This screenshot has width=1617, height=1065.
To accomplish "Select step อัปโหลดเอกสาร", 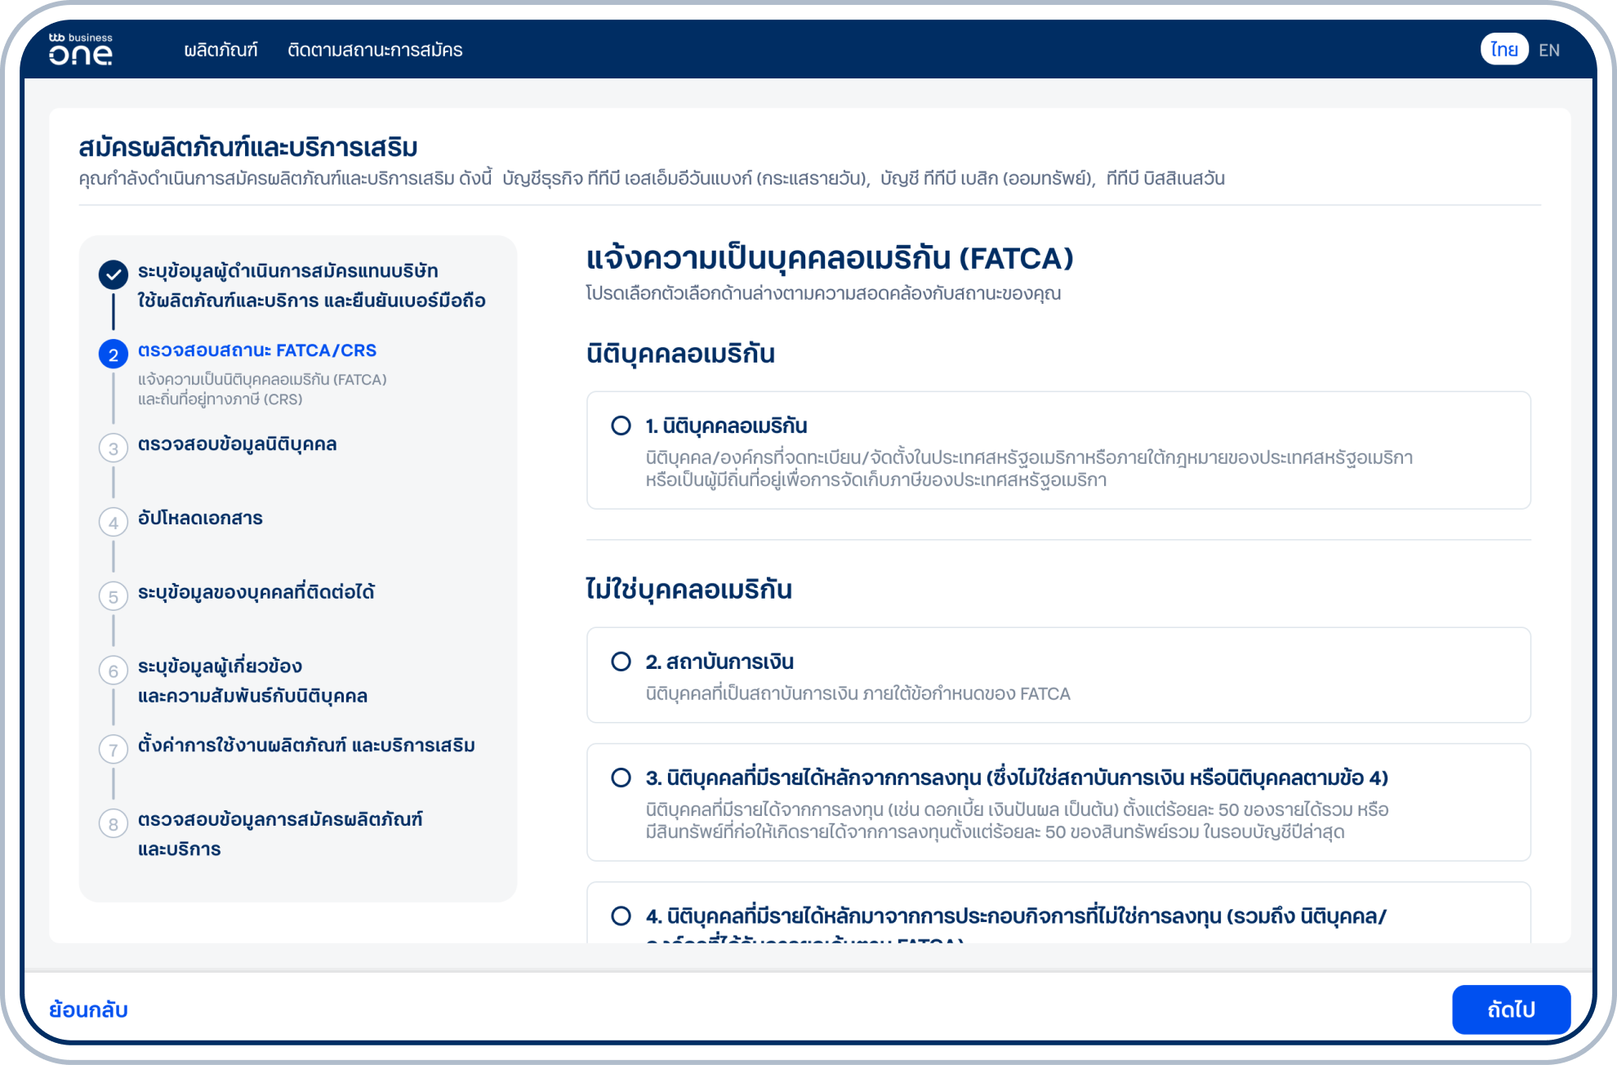I will (200, 518).
